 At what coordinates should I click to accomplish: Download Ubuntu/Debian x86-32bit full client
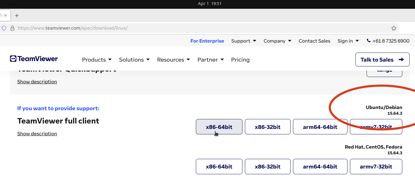point(268,127)
